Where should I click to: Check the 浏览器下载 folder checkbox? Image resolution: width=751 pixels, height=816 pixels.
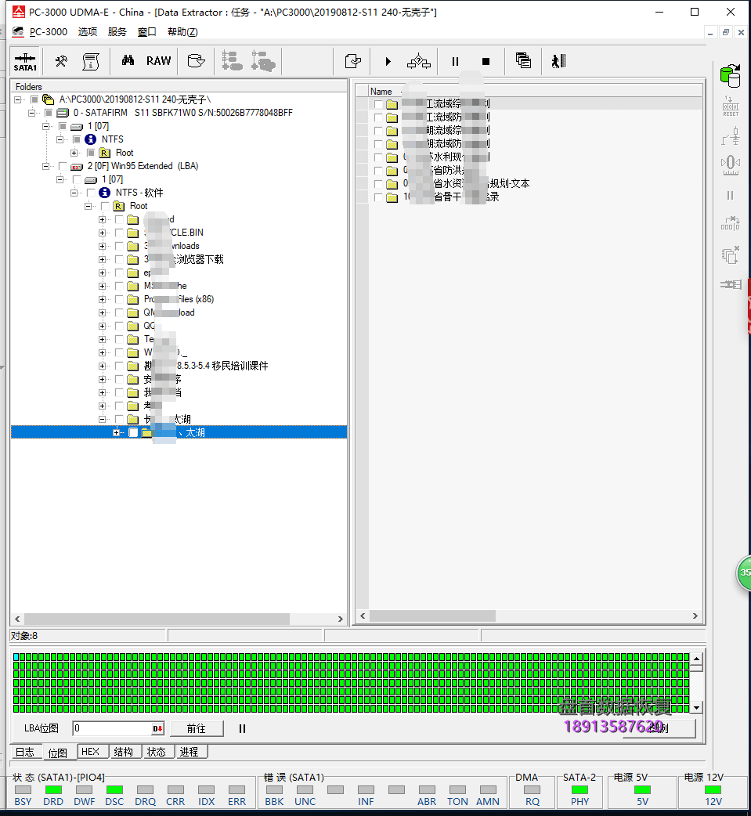point(119,259)
